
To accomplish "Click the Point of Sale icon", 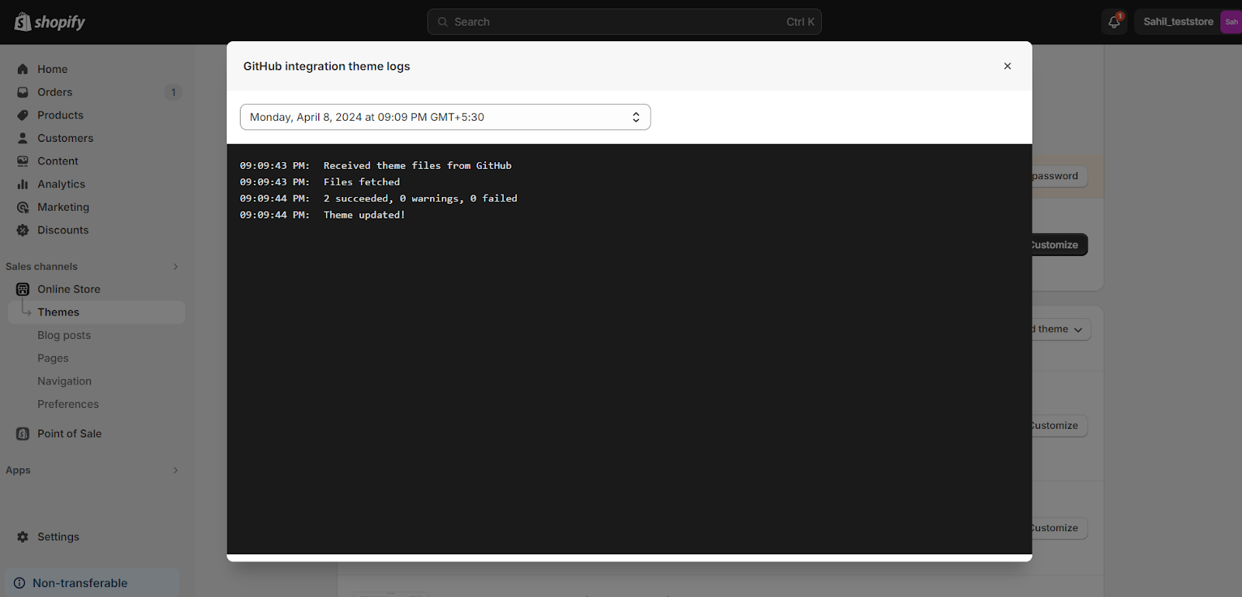I will pos(23,433).
